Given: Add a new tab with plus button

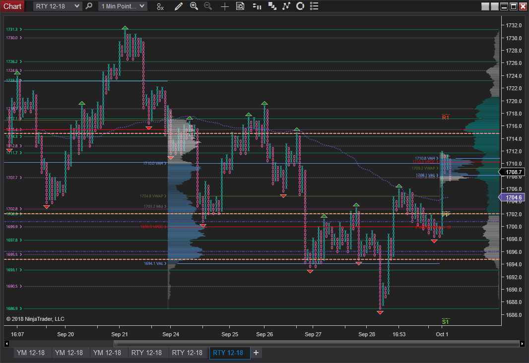Looking at the screenshot, I should pyautogui.click(x=256, y=353).
